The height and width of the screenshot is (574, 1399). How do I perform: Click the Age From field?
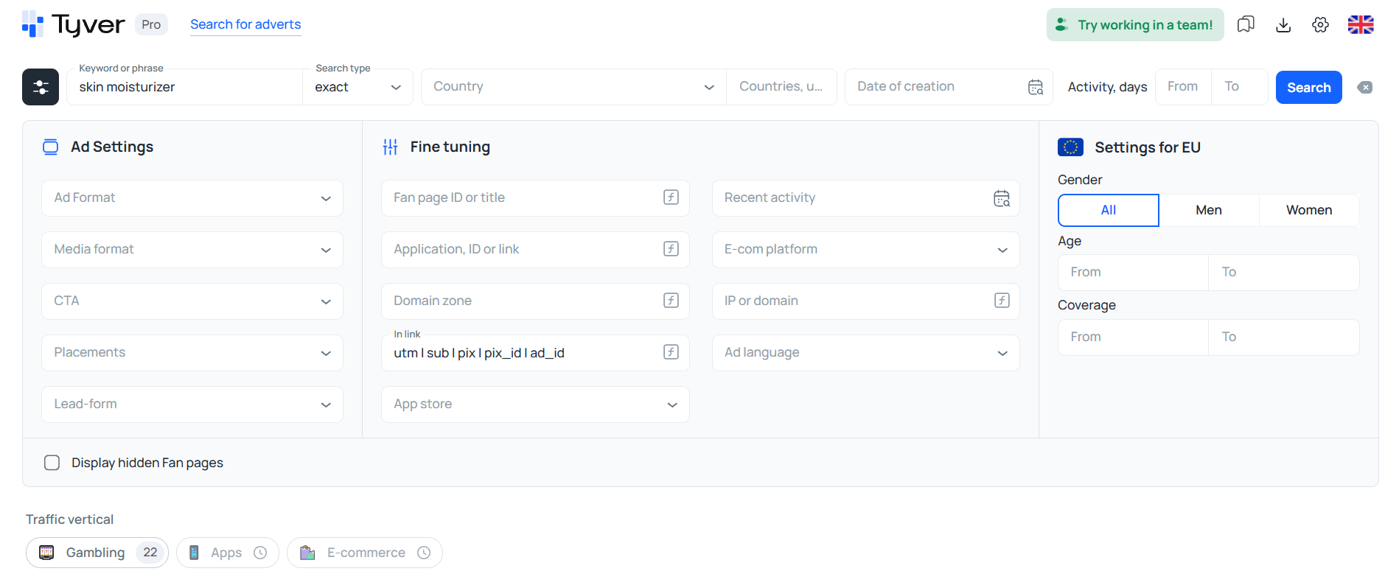(1133, 272)
